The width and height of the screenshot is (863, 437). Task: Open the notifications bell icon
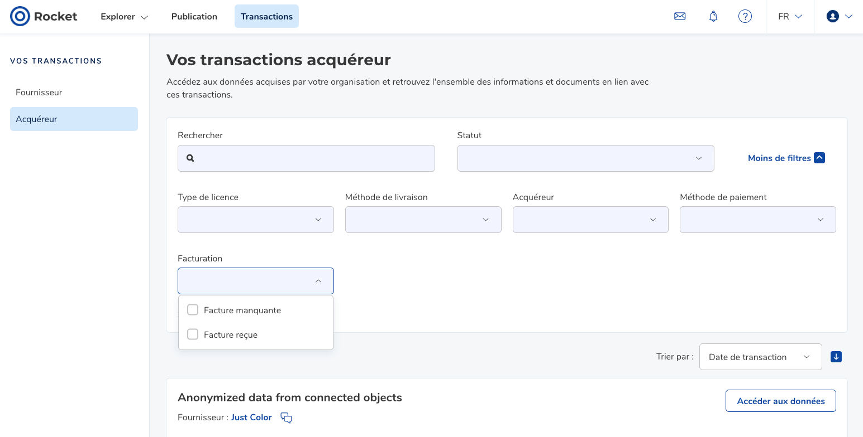coord(713,16)
